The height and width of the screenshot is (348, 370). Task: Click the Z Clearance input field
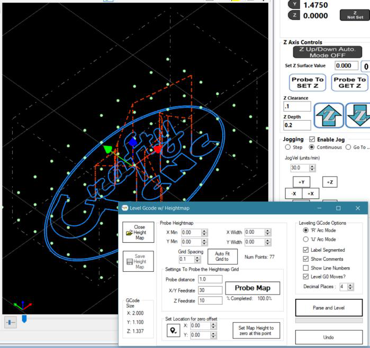coord(297,106)
